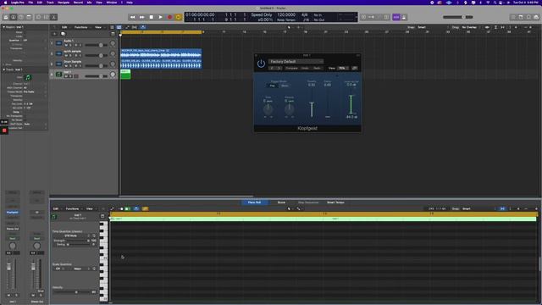Open the Browsers button at top right
Image resolution: width=542 pixels, height=305 pixels.
click(536, 17)
